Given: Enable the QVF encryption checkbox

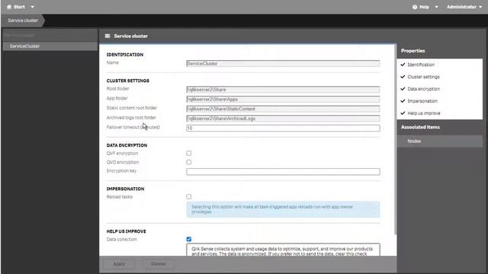Looking at the screenshot, I should click(x=189, y=153).
